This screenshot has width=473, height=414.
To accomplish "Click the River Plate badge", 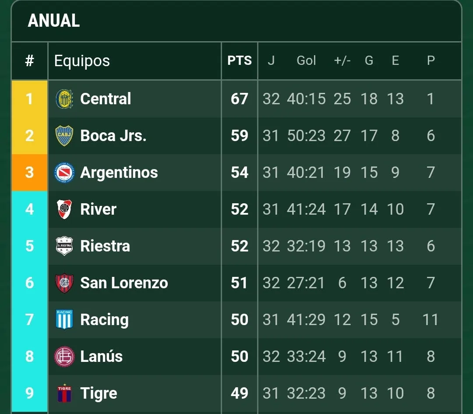I will pyautogui.click(x=64, y=209).
